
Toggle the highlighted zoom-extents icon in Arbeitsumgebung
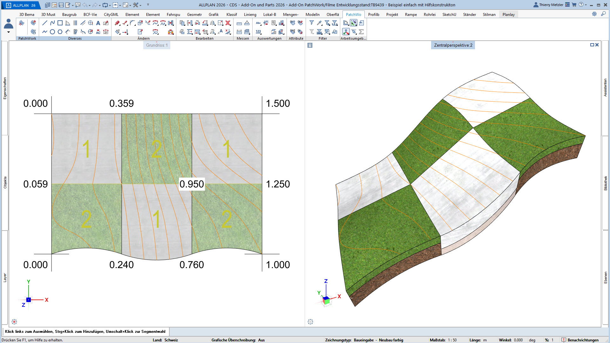[x=354, y=23]
